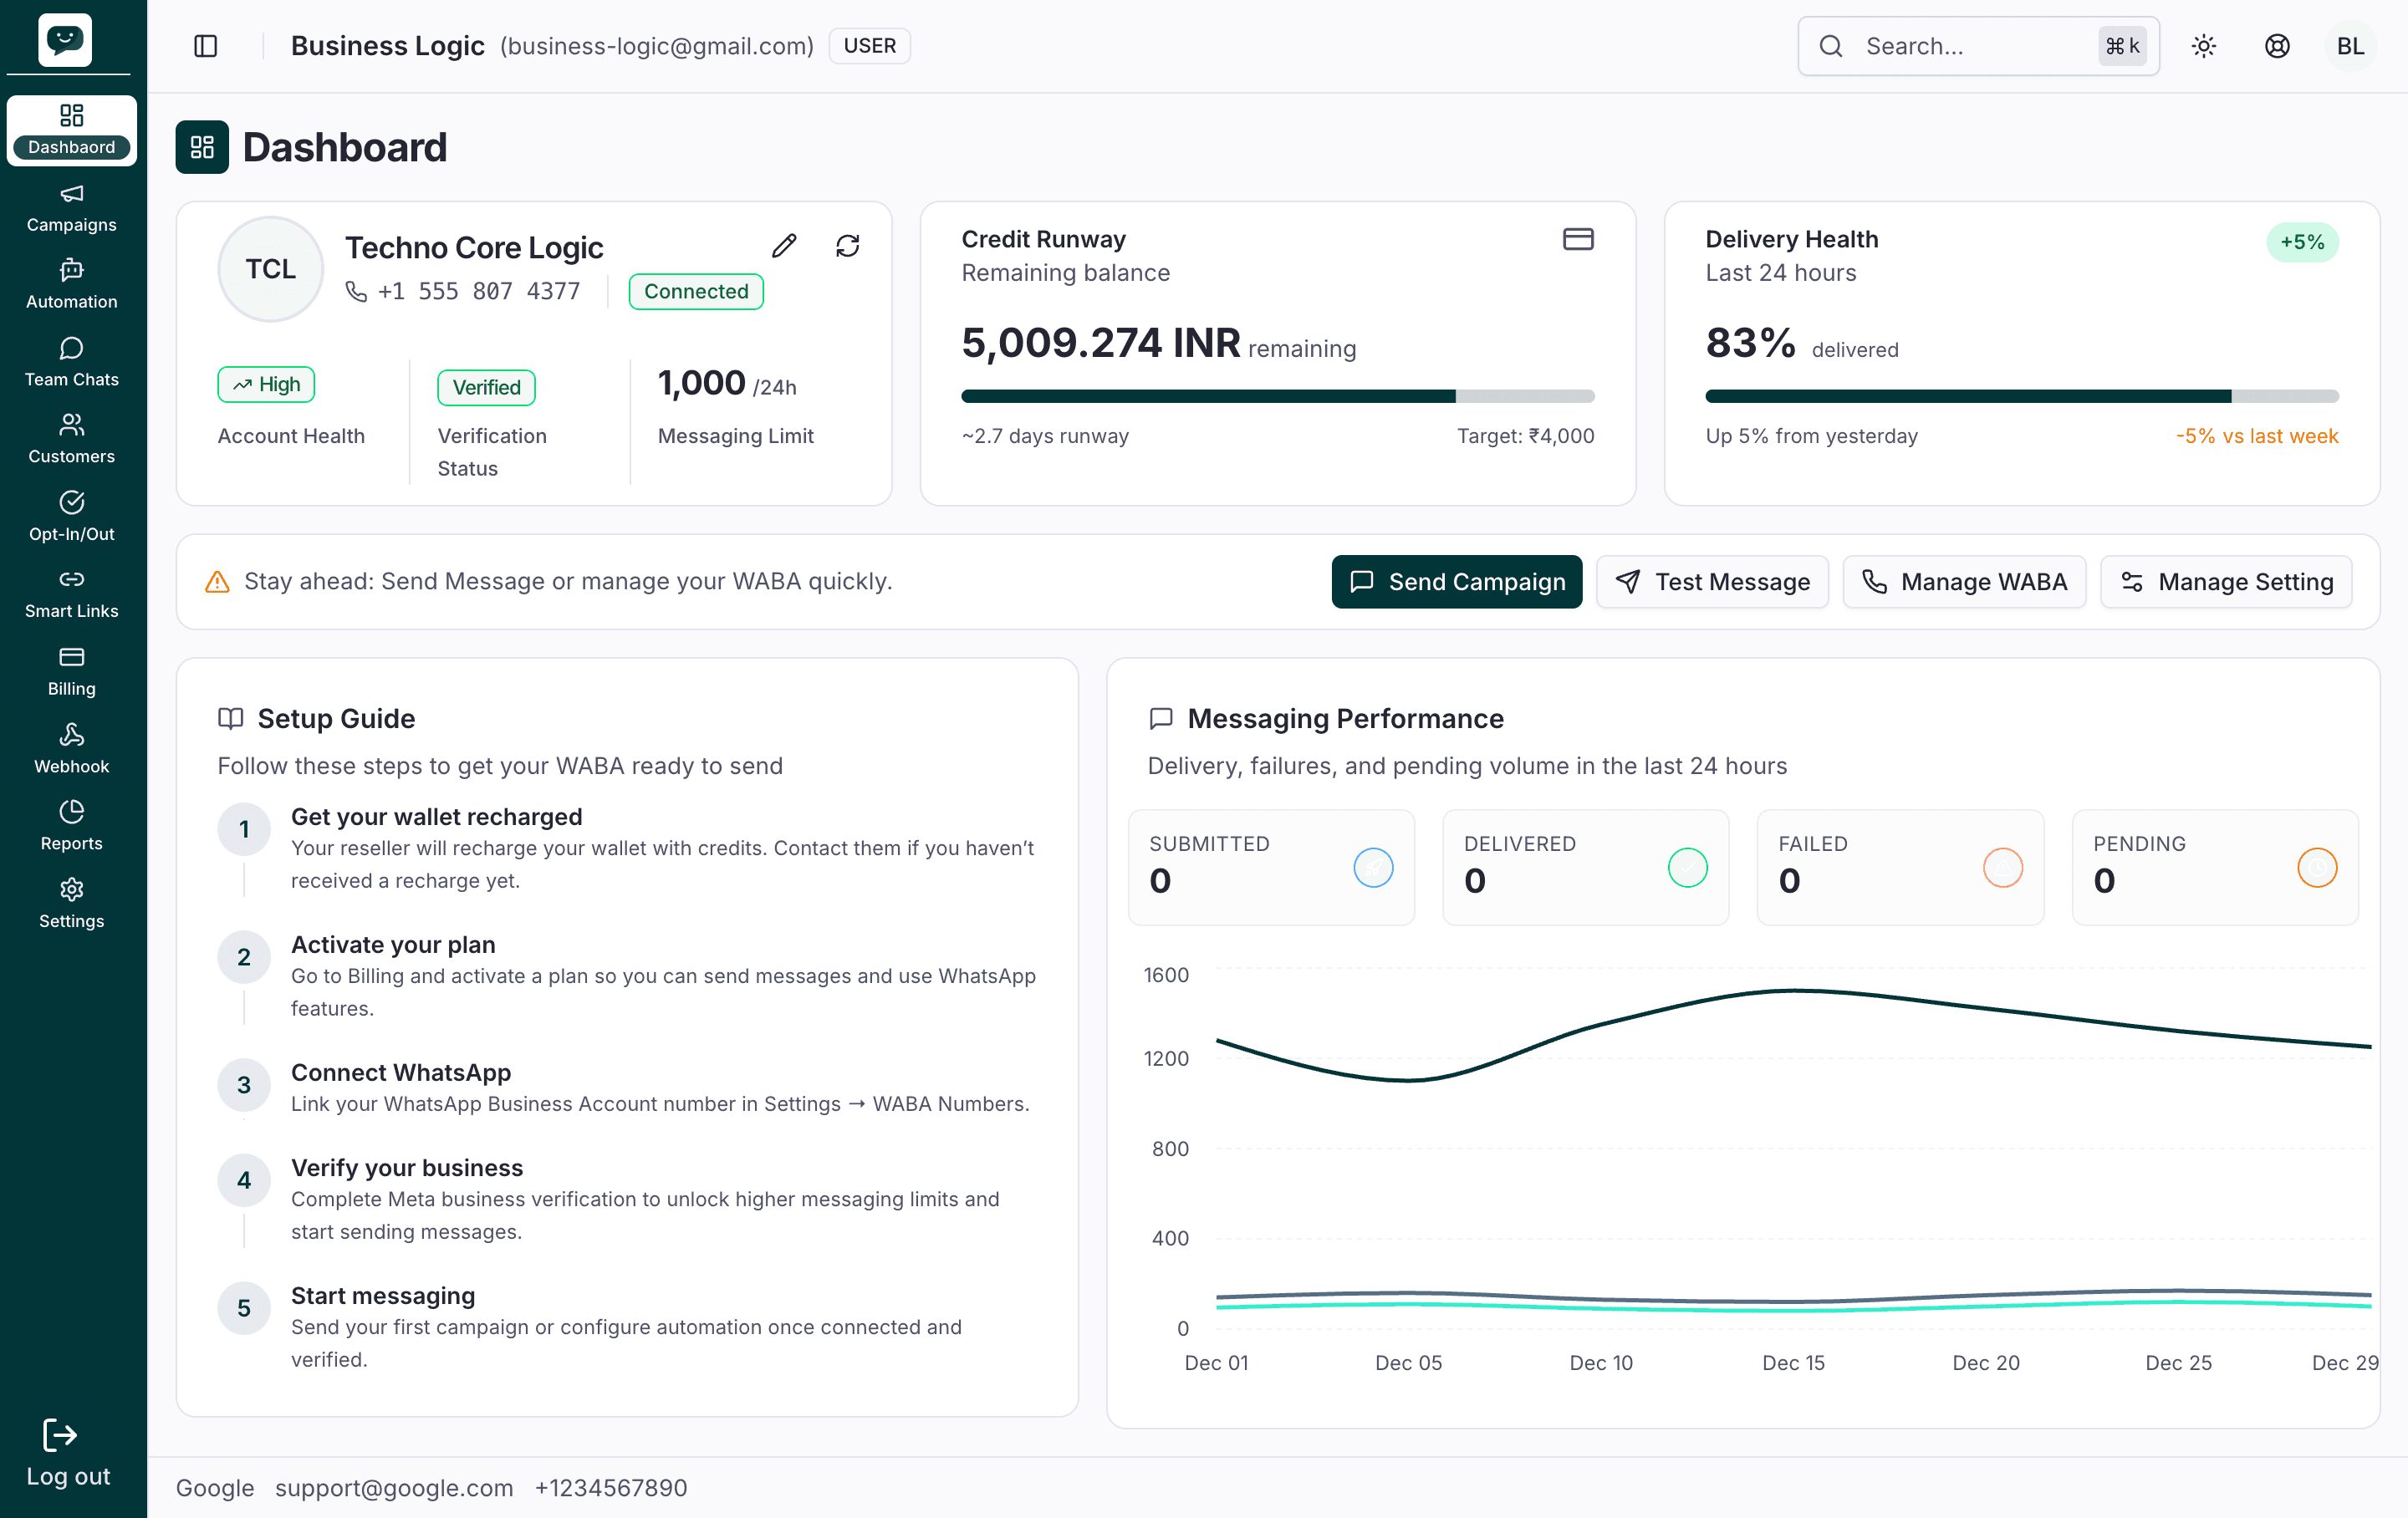Go to Billing page
This screenshot has height=1518, width=2408.
[x=72, y=672]
